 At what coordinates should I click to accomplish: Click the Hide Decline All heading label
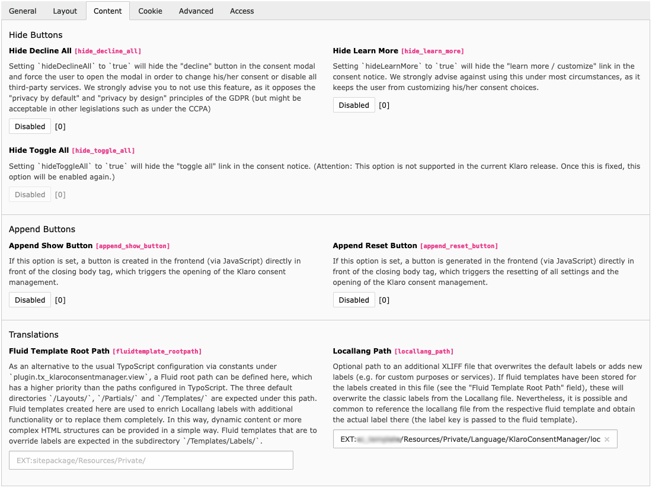40,51
